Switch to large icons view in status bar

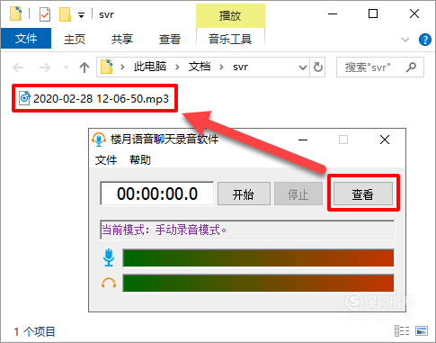pos(422,331)
